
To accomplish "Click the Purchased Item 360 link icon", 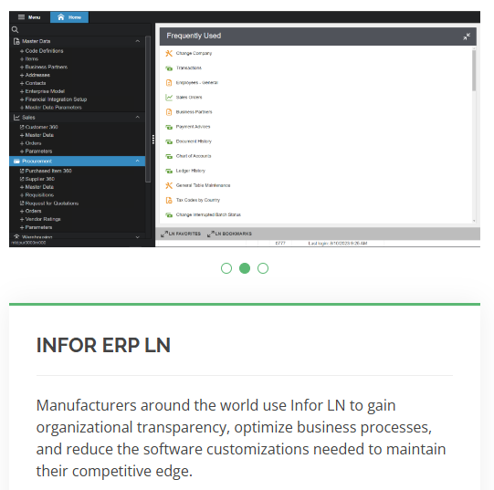I will click(x=22, y=171).
